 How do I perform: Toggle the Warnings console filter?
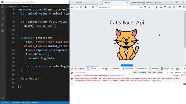(x=142, y=73)
